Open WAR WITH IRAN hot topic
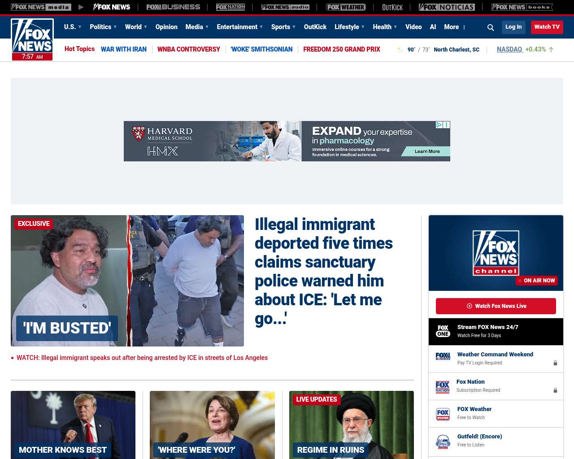 (x=124, y=49)
